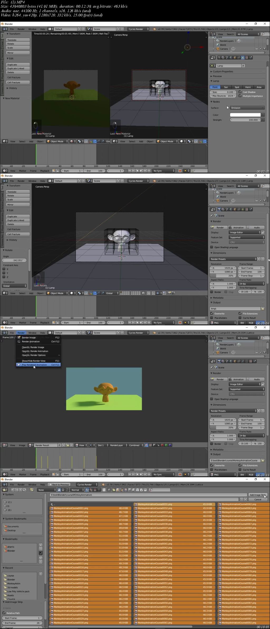
Task: Click Cancel button in the file browser
Action: [x=257, y=499]
